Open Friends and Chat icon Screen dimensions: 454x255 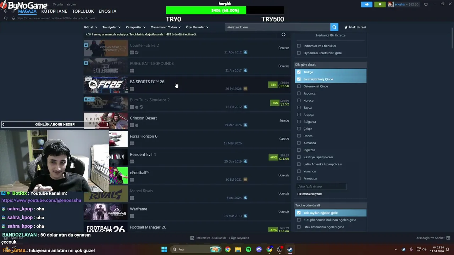point(448,238)
